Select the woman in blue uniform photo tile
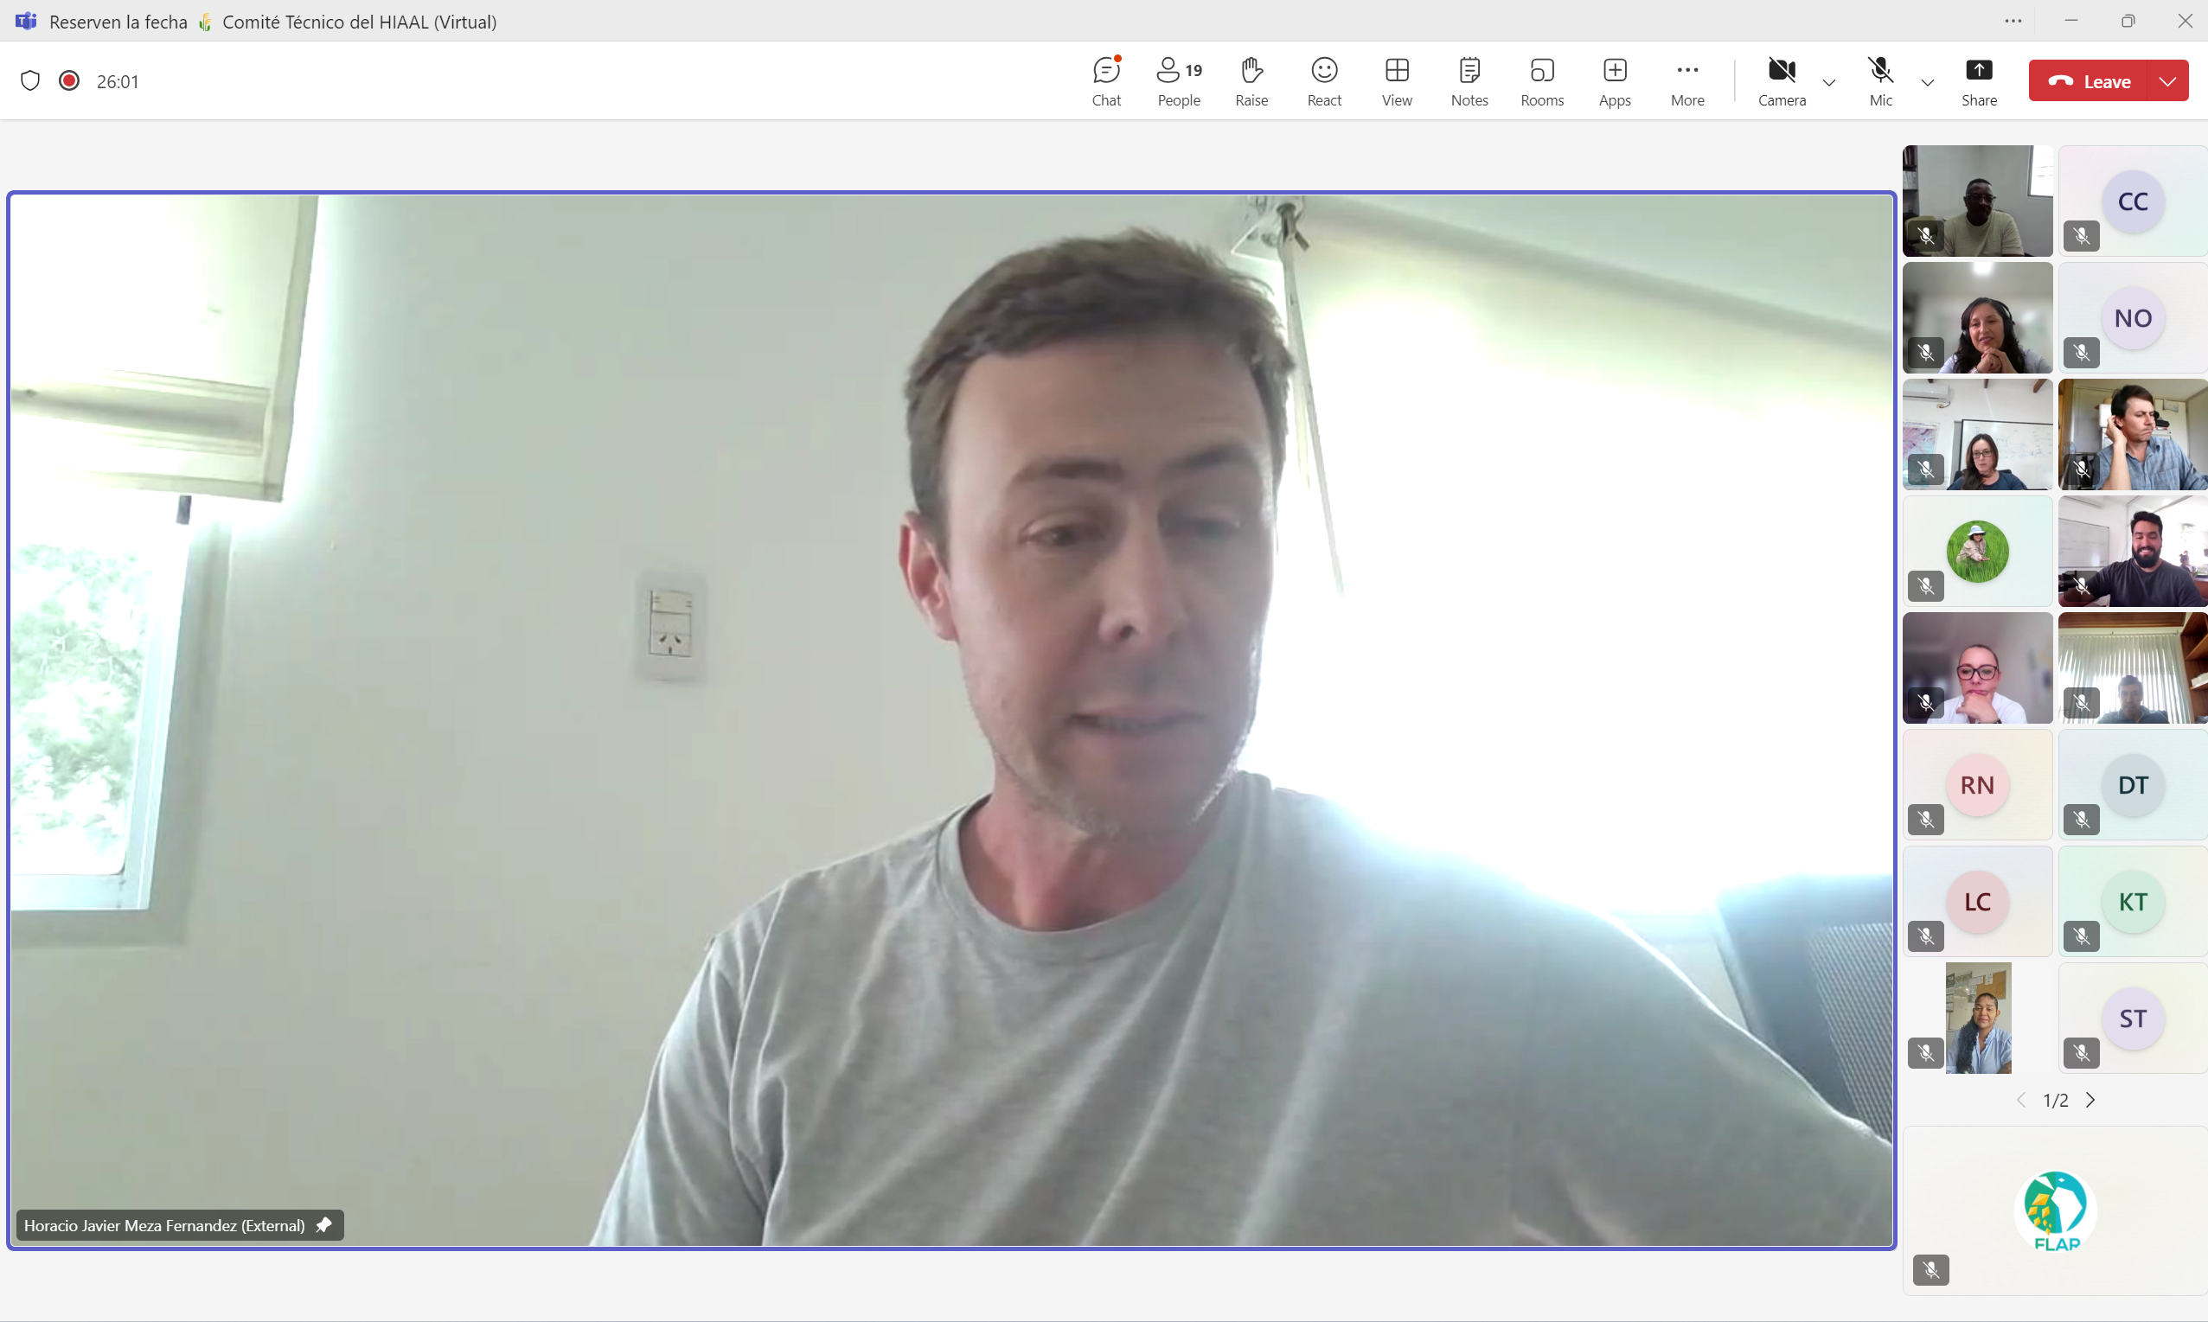The width and height of the screenshot is (2208, 1322). coord(1977,1019)
